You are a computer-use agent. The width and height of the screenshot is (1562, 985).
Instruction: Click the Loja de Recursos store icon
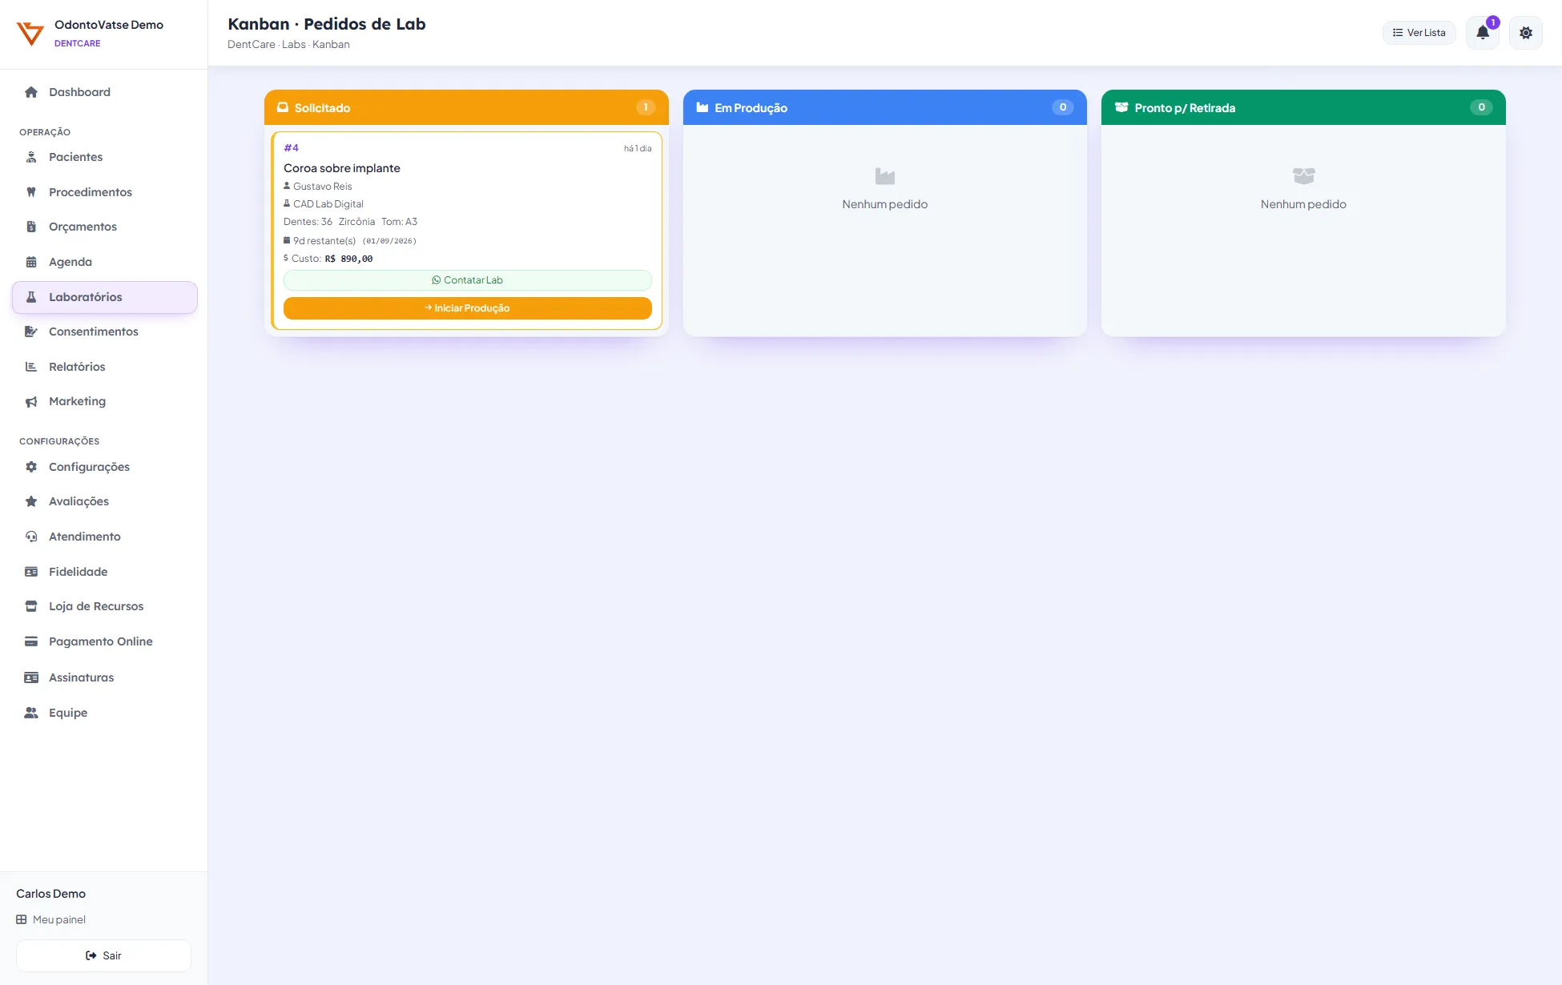[31, 606]
